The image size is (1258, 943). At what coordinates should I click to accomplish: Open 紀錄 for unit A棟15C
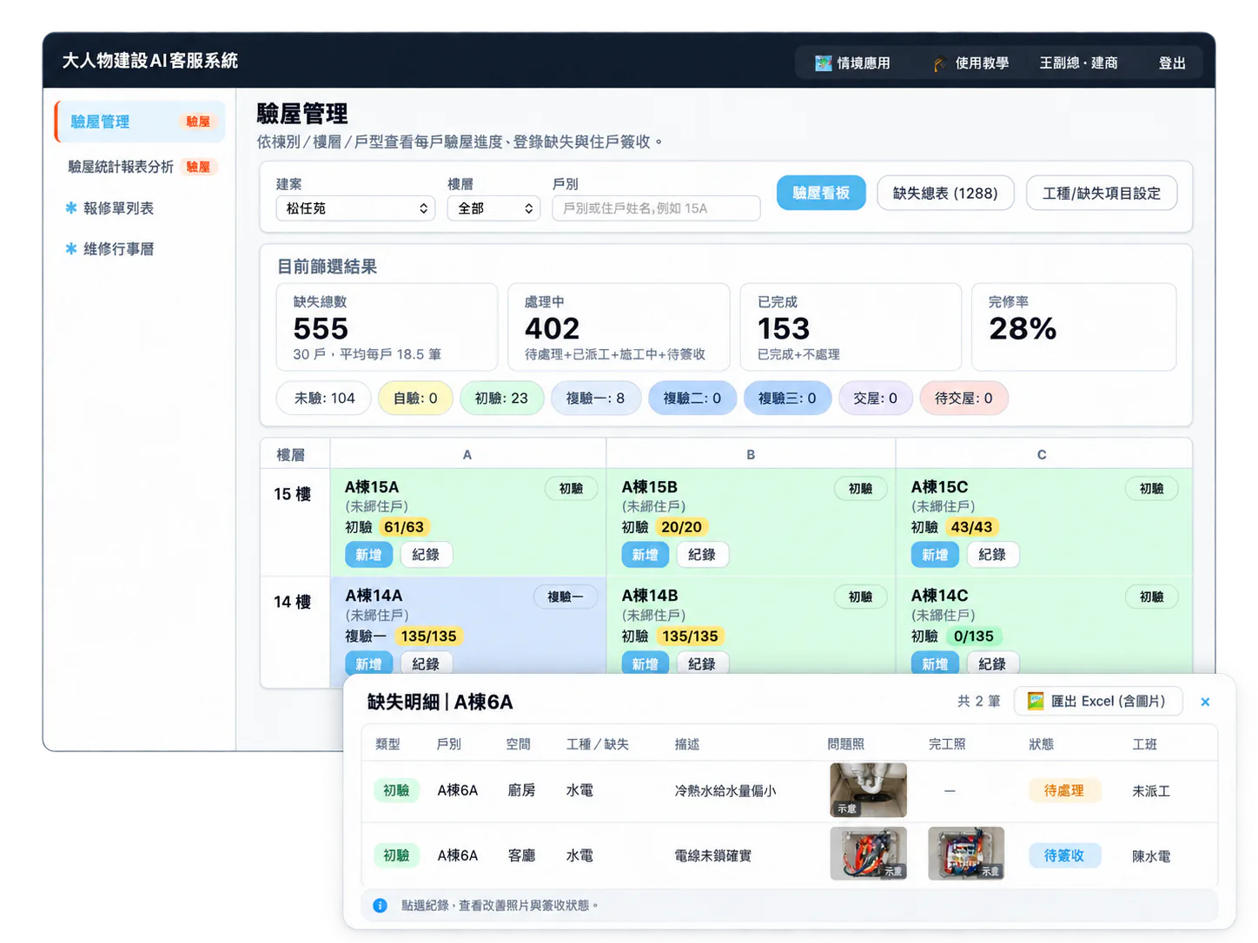coord(992,555)
